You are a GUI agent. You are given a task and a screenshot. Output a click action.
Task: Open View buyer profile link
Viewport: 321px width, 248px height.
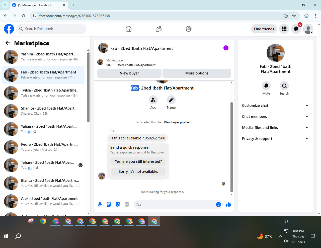[176, 122]
